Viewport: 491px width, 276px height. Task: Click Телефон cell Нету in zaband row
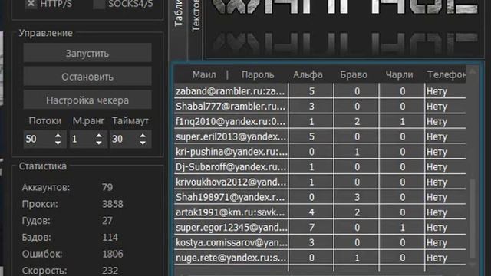(x=446, y=91)
